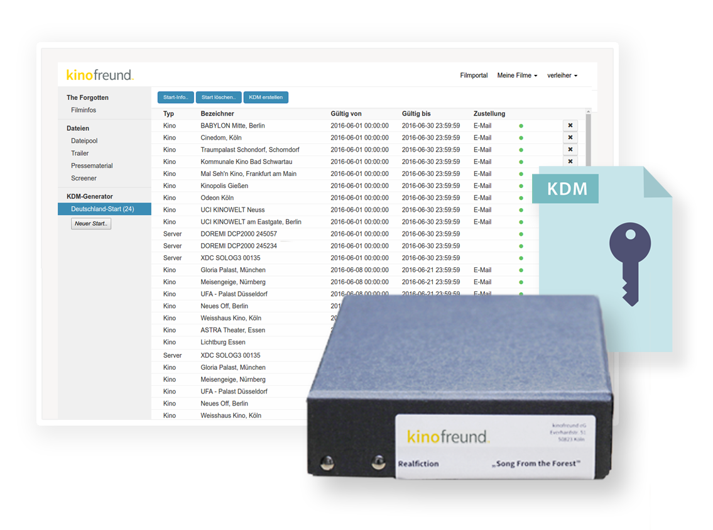Click the KDM-Generator section heading
Screen dimensions: 713x530
pos(90,197)
